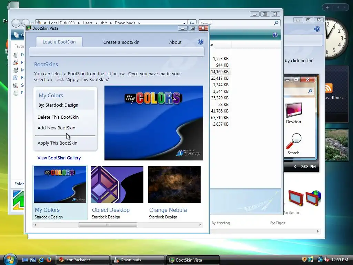Click the Downloads window help icon

point(275,35)
